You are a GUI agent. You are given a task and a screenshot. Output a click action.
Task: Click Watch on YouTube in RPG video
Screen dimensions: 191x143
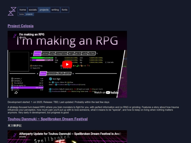(x=106, y=93)
